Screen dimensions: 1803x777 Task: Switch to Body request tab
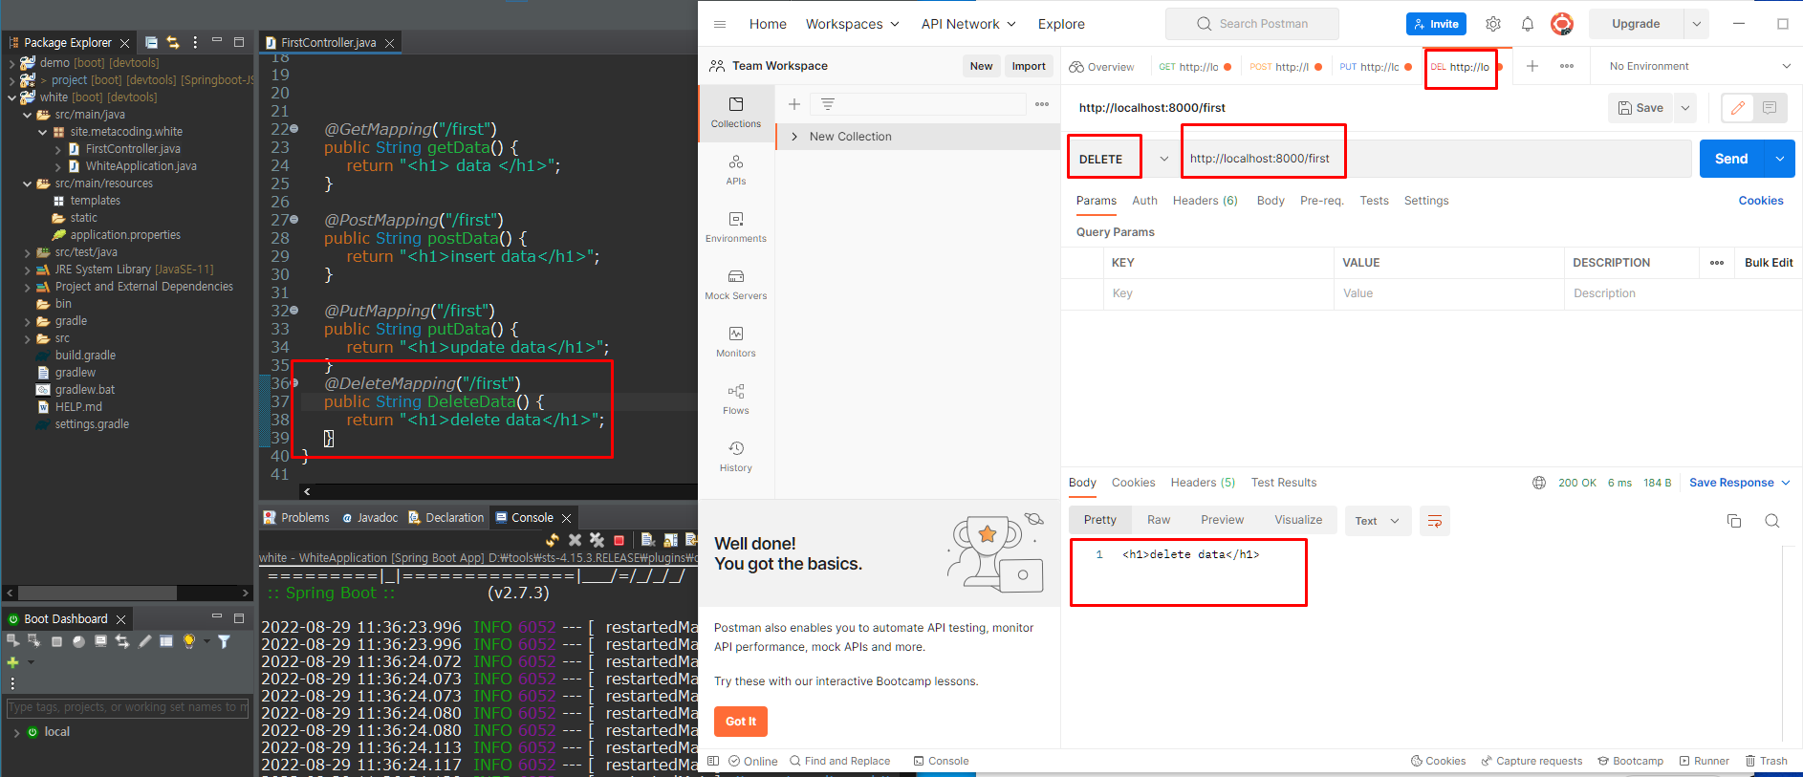1271,201
